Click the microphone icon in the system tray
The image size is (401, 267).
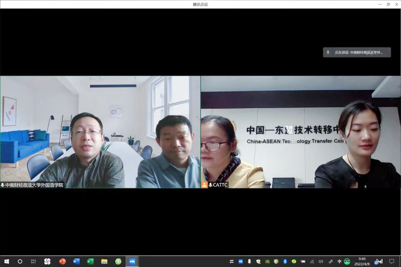249,261
